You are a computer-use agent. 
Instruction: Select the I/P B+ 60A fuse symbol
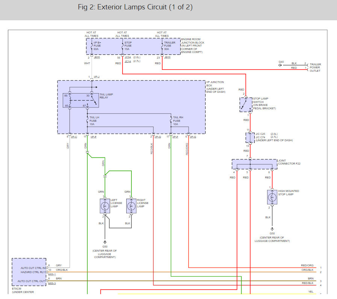(92, 46)
